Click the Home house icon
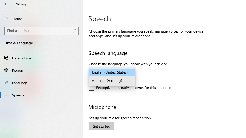This screenshot has width=246, height=138. point(6,19)
